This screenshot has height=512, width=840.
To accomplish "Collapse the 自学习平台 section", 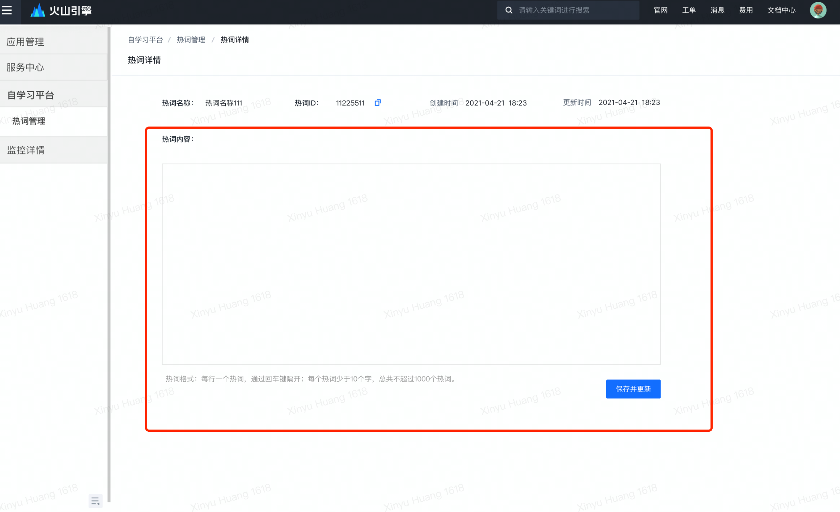I will pos(31,95).
